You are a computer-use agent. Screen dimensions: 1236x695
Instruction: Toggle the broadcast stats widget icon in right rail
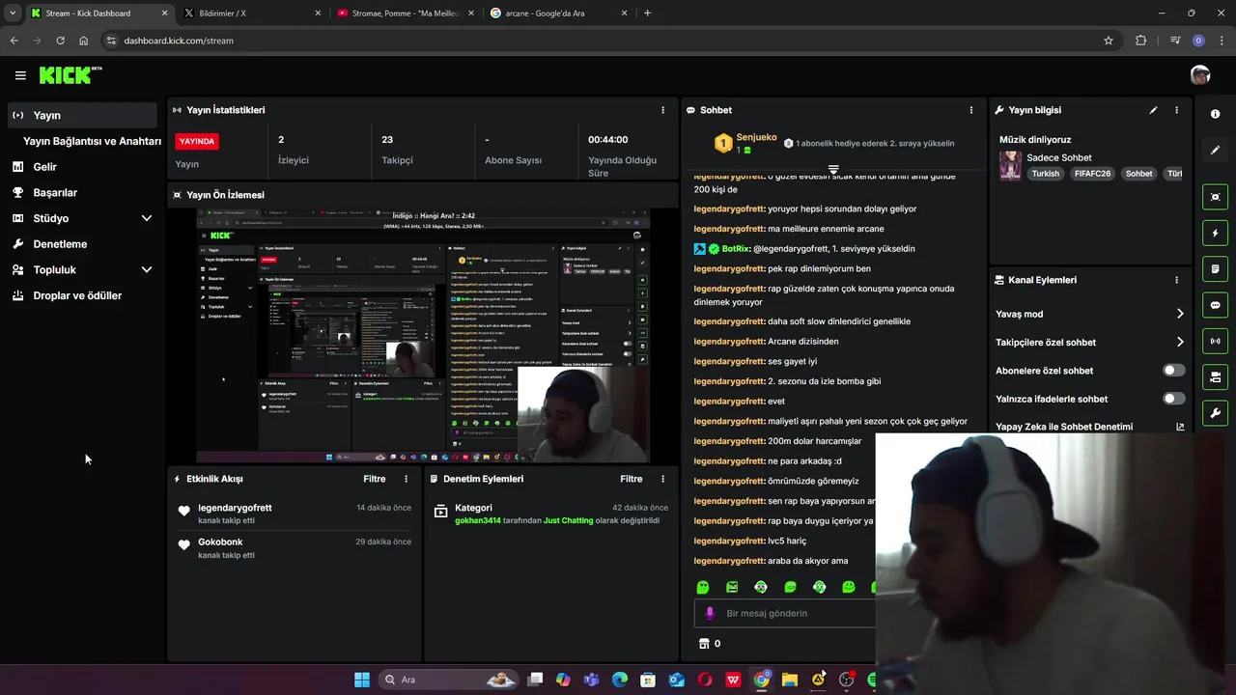point(1215,341)
